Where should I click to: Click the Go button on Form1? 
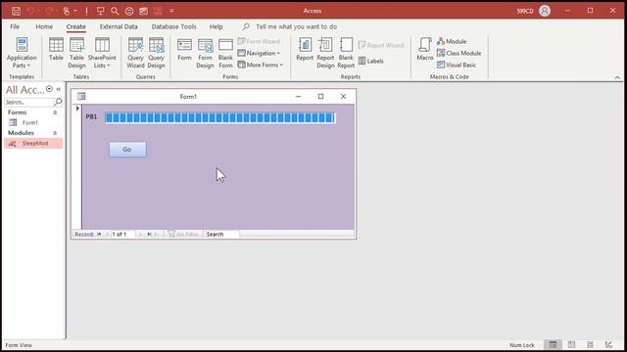pos(127,150)
